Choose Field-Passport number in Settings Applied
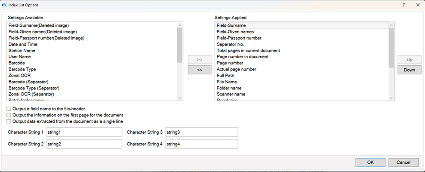The image size is (425, 172). (239, 38)
